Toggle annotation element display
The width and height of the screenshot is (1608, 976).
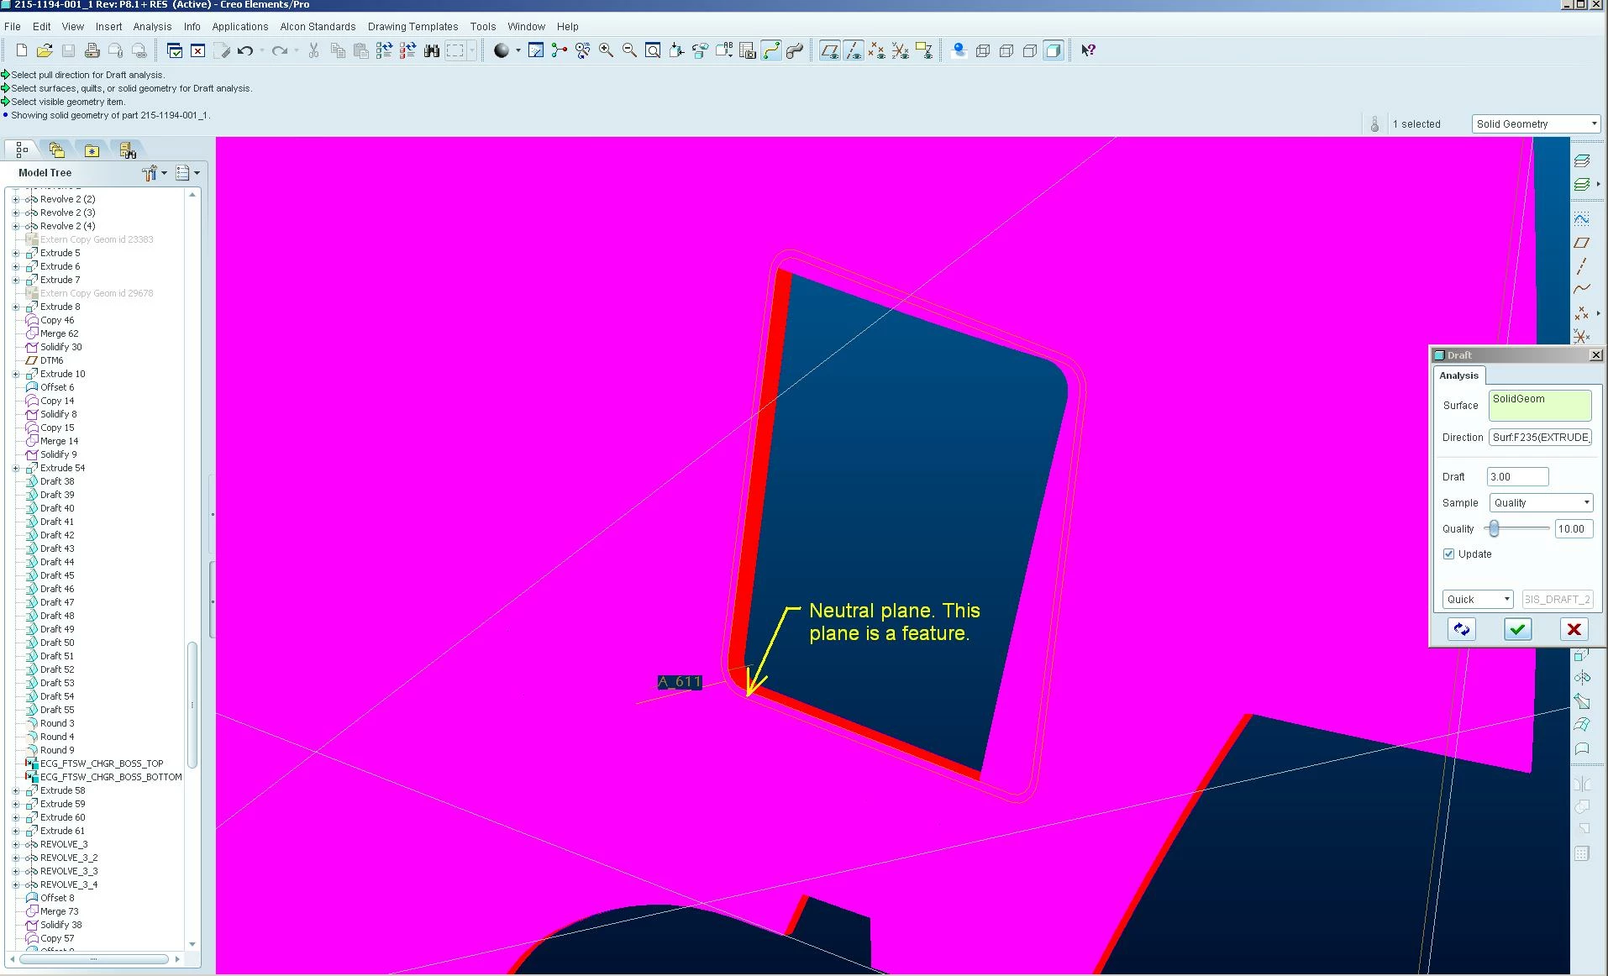(923, 50)
